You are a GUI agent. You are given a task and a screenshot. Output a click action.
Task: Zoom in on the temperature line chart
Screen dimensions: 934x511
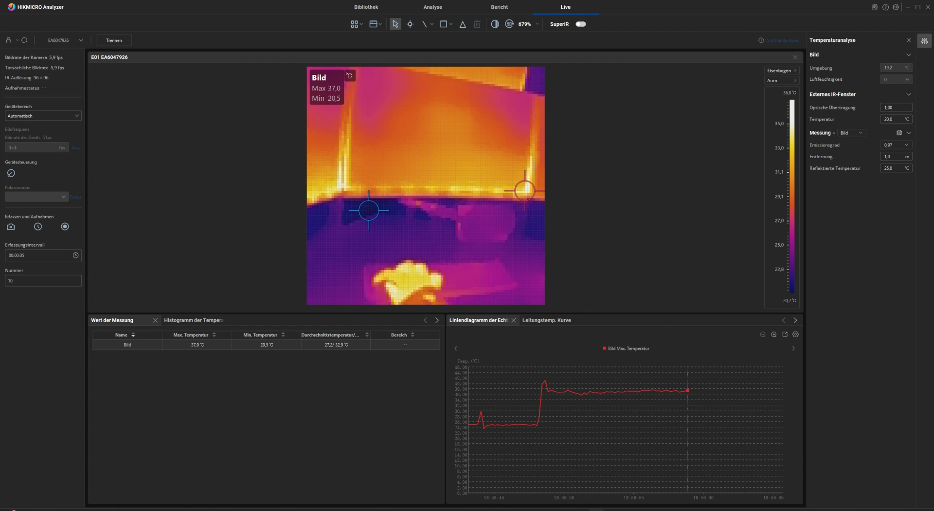coord(773,334)
